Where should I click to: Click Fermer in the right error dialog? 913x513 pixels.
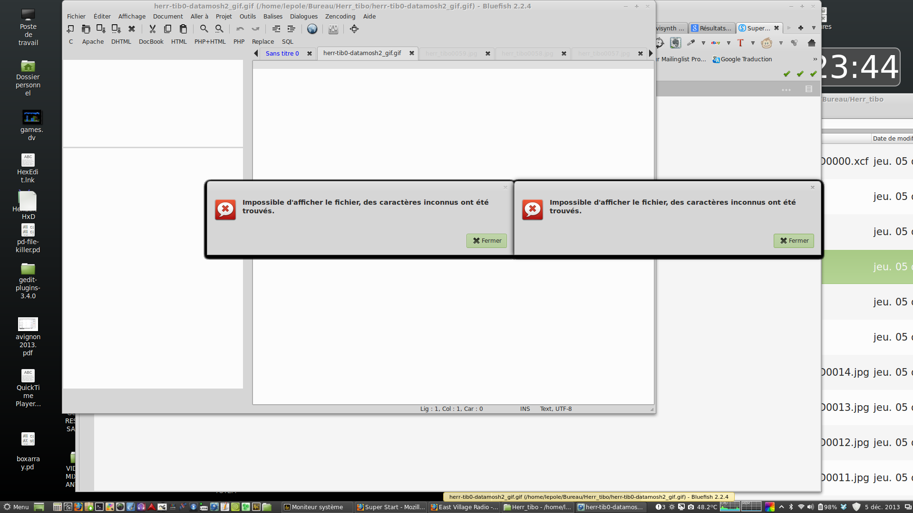(x=794, y=241)
